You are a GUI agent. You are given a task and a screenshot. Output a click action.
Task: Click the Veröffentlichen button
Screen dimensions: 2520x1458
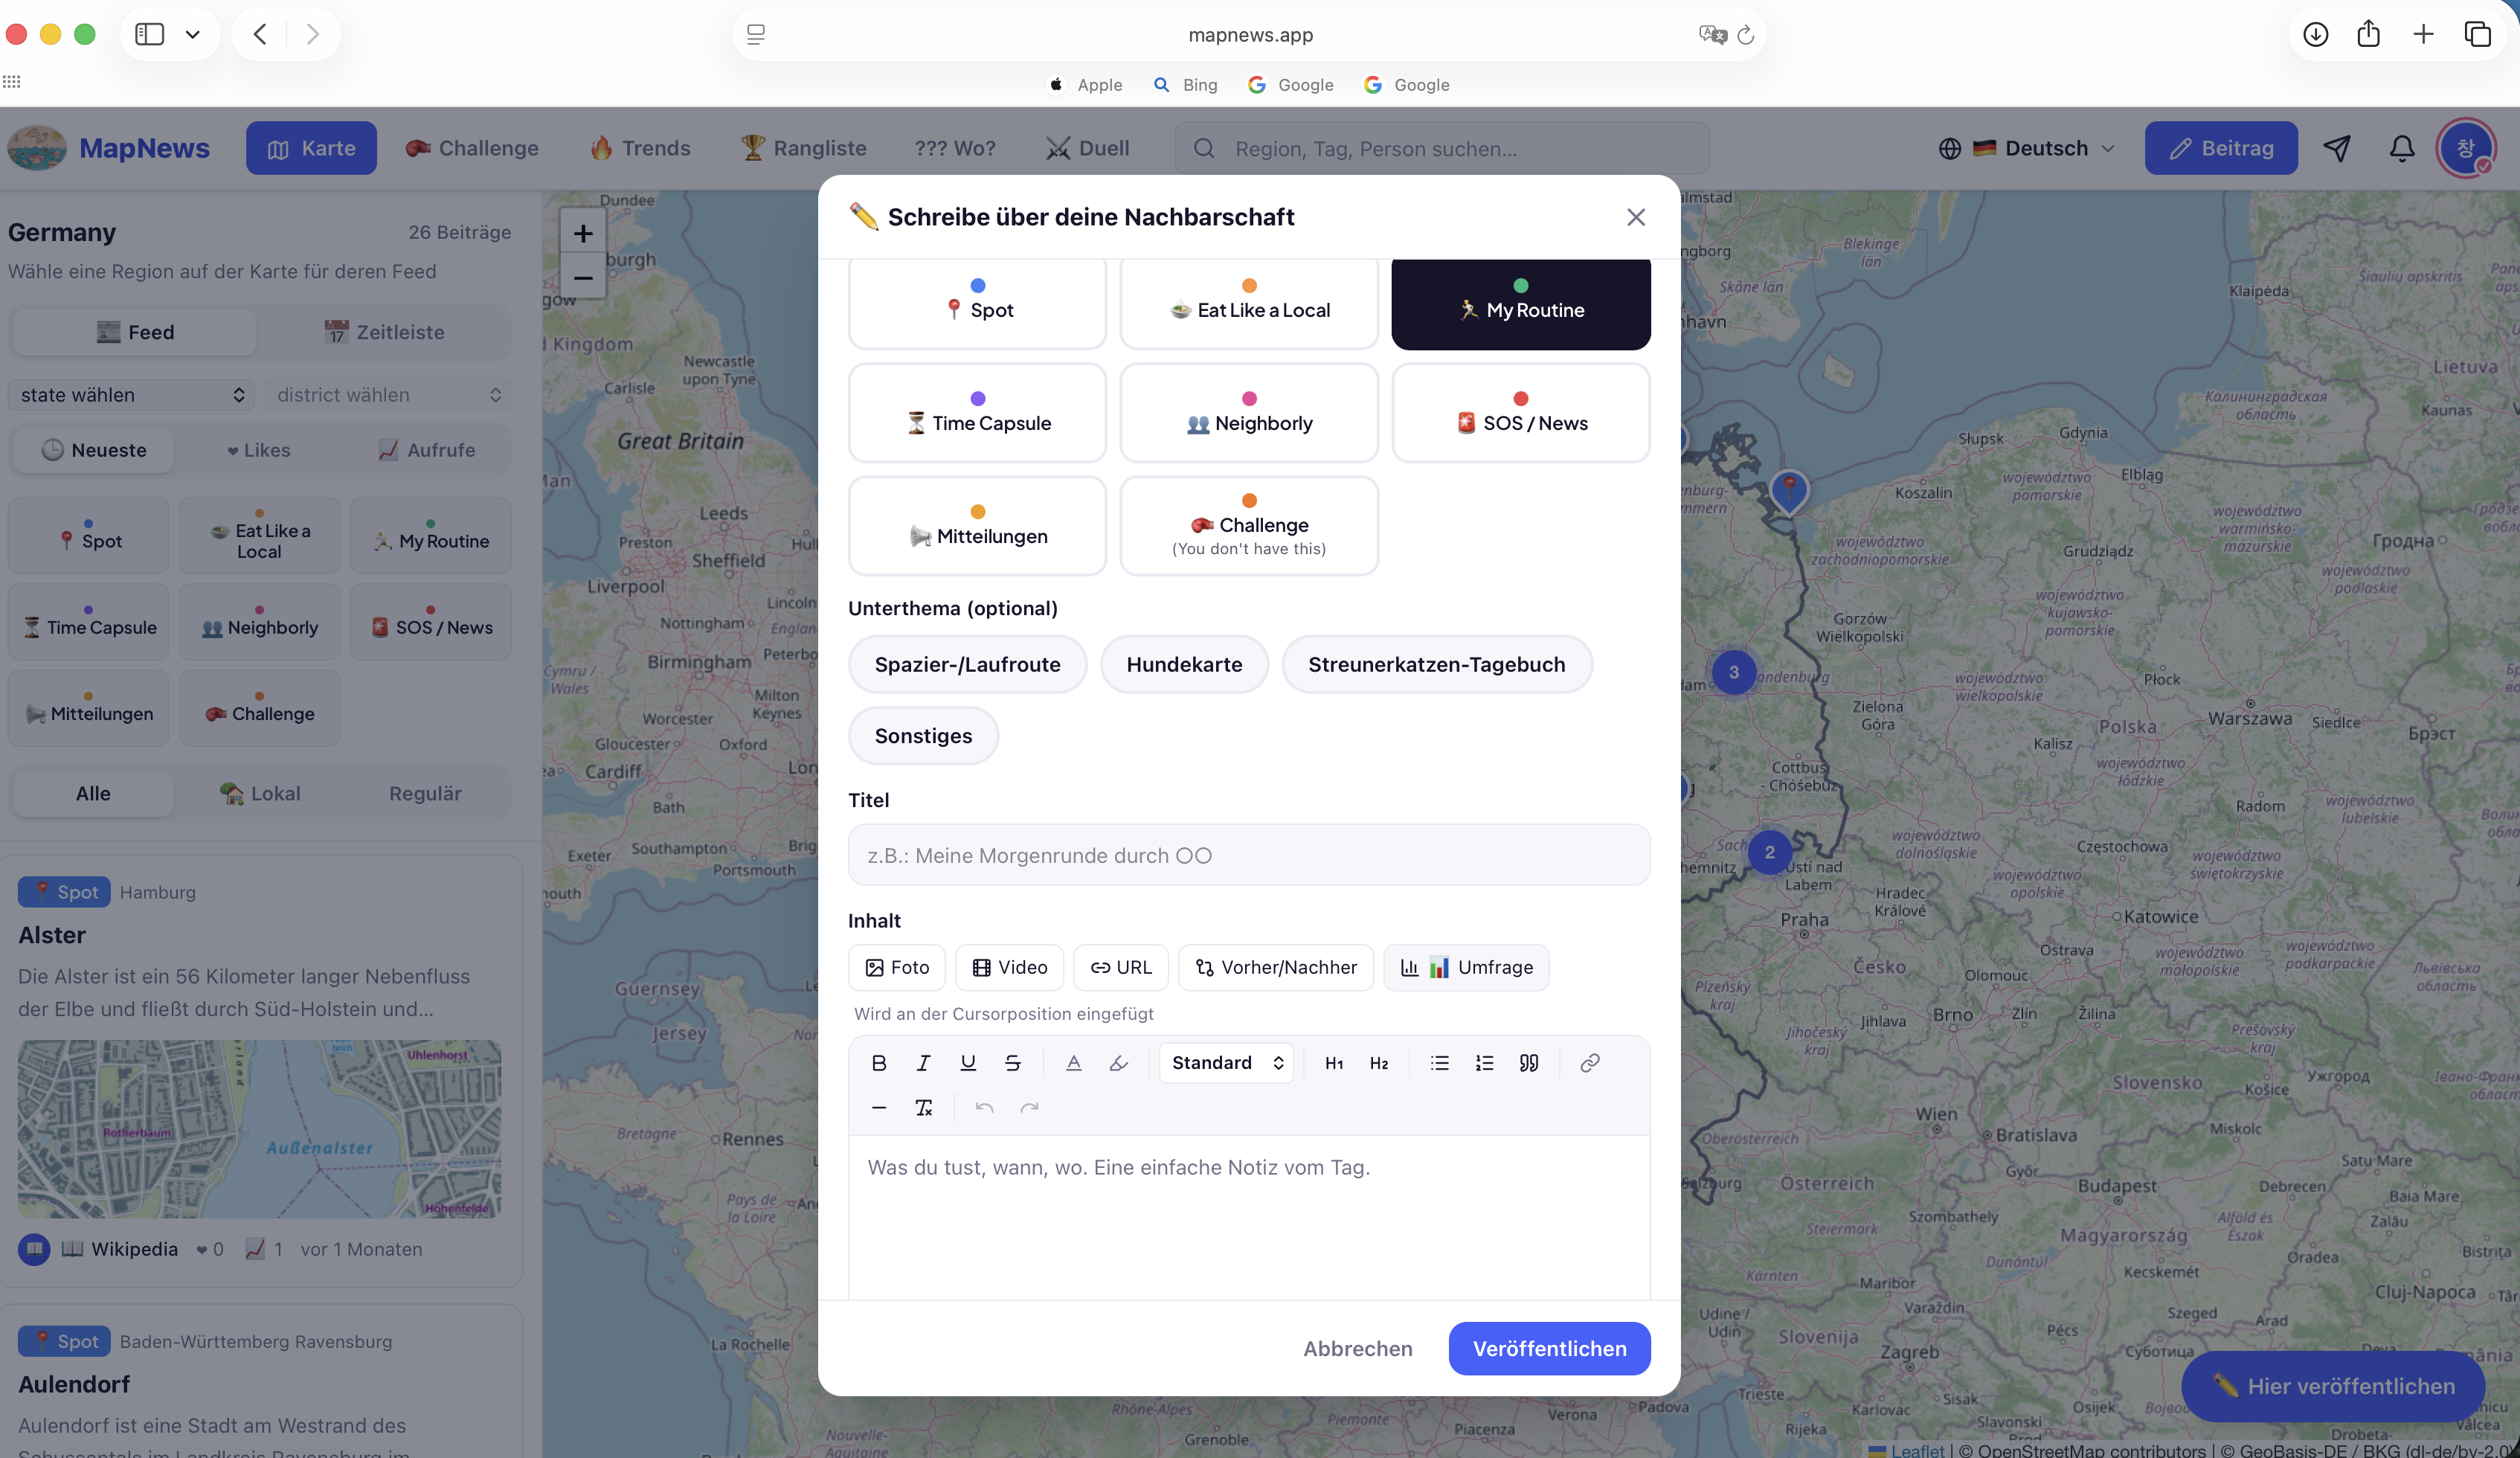coord(1549,1348)
